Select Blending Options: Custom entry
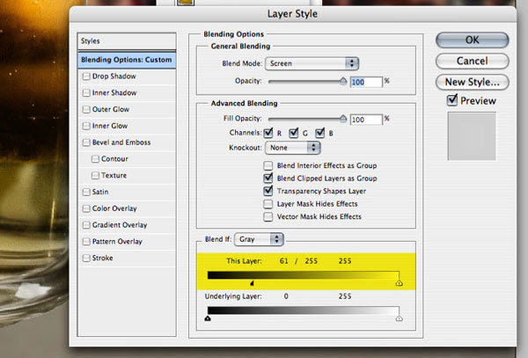The width and height of the screenshot is (528, 358). tap(127, 60)
